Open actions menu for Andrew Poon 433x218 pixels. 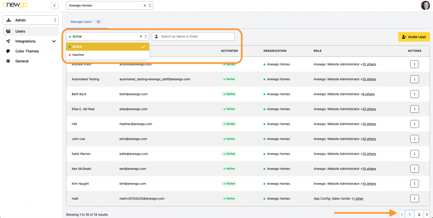click(414, 64)
